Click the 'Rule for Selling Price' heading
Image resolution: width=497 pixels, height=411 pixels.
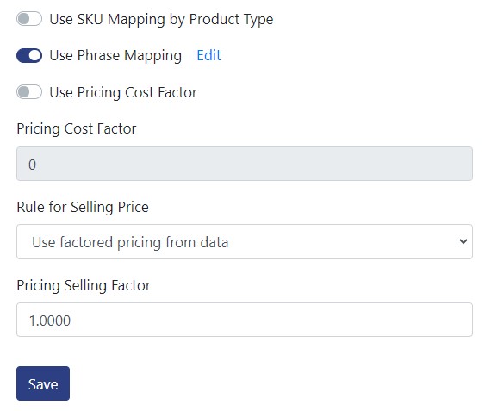tap(83, 207)
